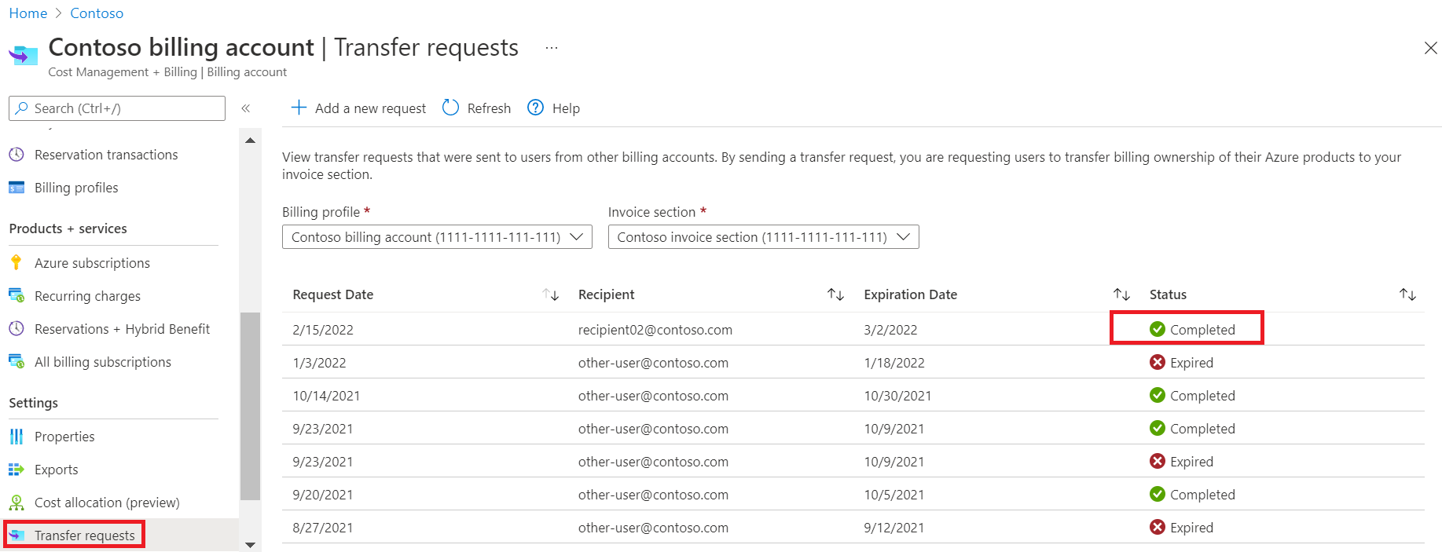The height and width of the screenshot is (552, 1442).
Task: Open the Billing profile dropdown
Action: [437, 237]
